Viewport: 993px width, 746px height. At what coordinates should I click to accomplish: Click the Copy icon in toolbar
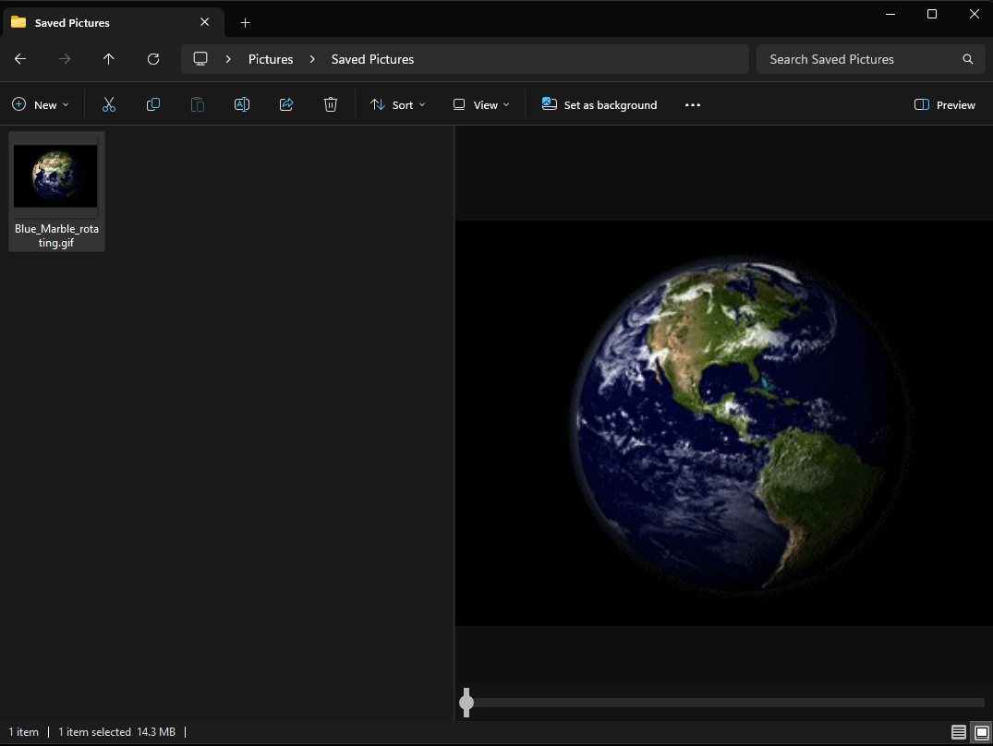coord(153,105)
